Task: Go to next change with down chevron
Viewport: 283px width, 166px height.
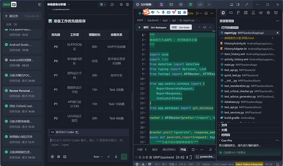Action: (x=210, y=27)
